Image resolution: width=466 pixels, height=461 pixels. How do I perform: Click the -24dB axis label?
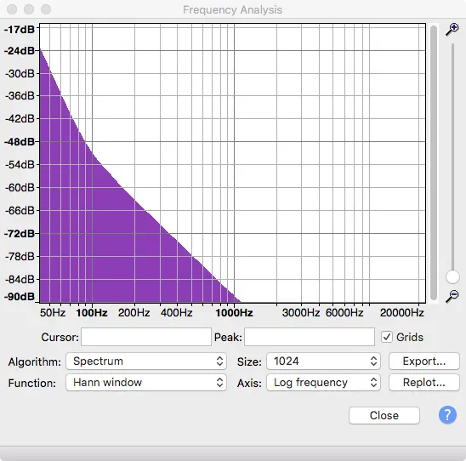[20, 50]
